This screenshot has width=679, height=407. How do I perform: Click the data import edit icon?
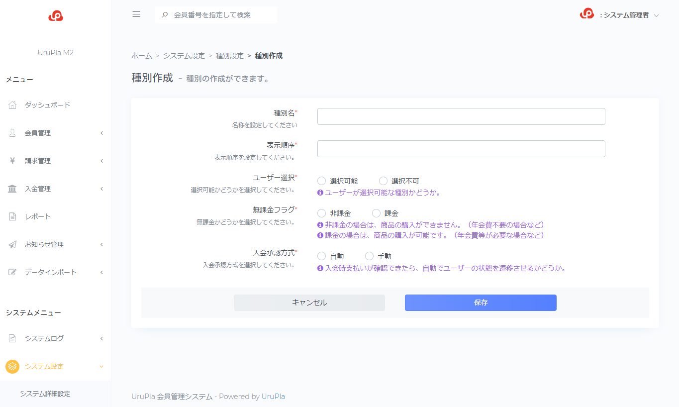tap(13, 272)
